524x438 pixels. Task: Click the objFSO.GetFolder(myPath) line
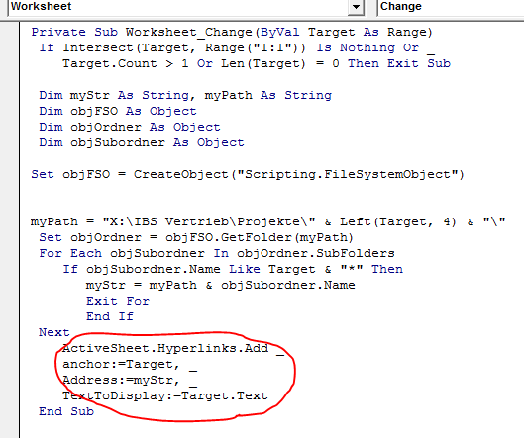click(x=196, y=238)
